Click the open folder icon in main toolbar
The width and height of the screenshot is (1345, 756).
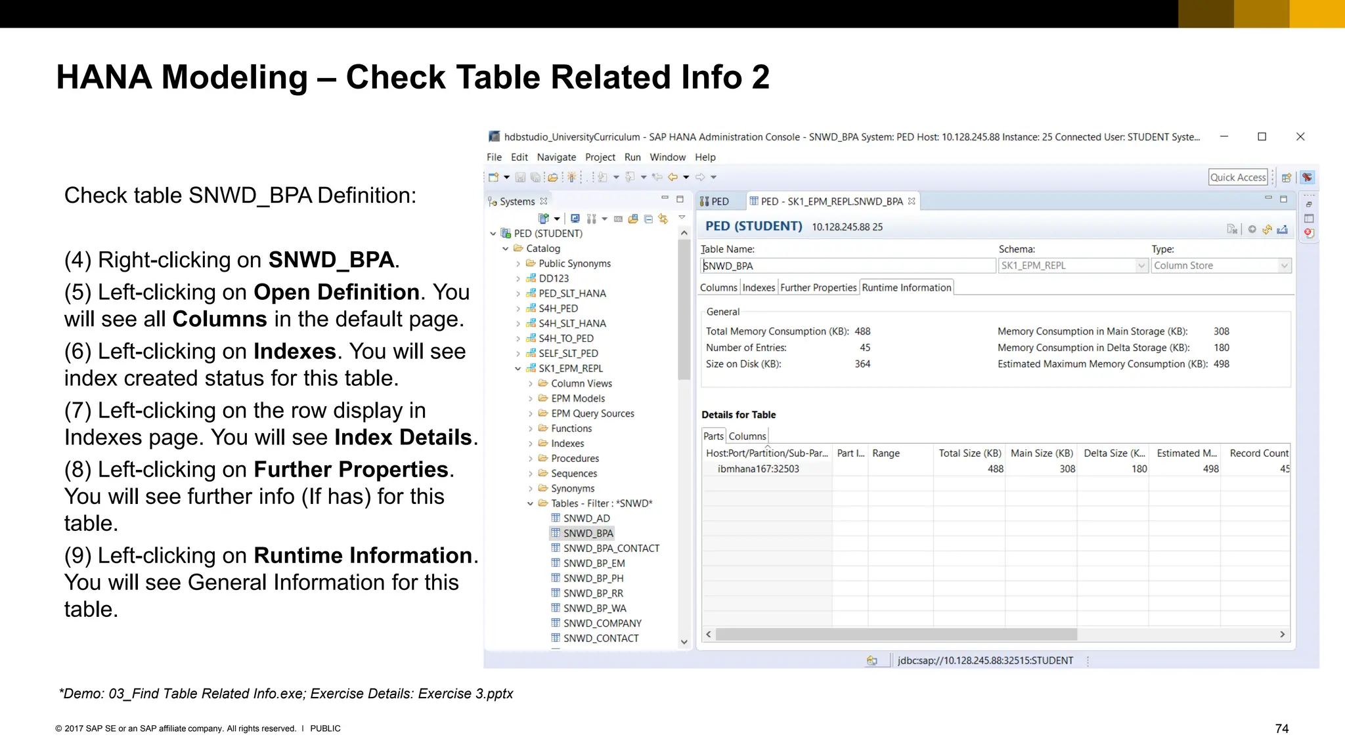click(552, 177)
